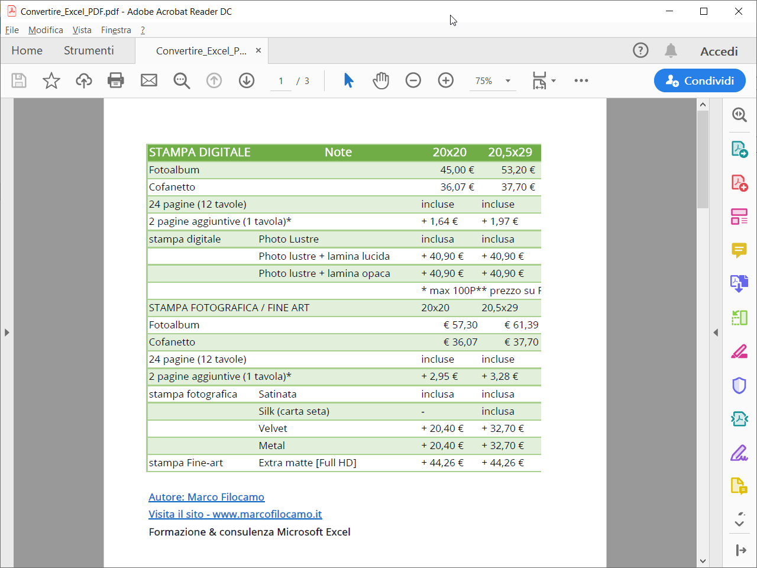Open Compress PDF tool with green icon

click(x=739, y=318)
